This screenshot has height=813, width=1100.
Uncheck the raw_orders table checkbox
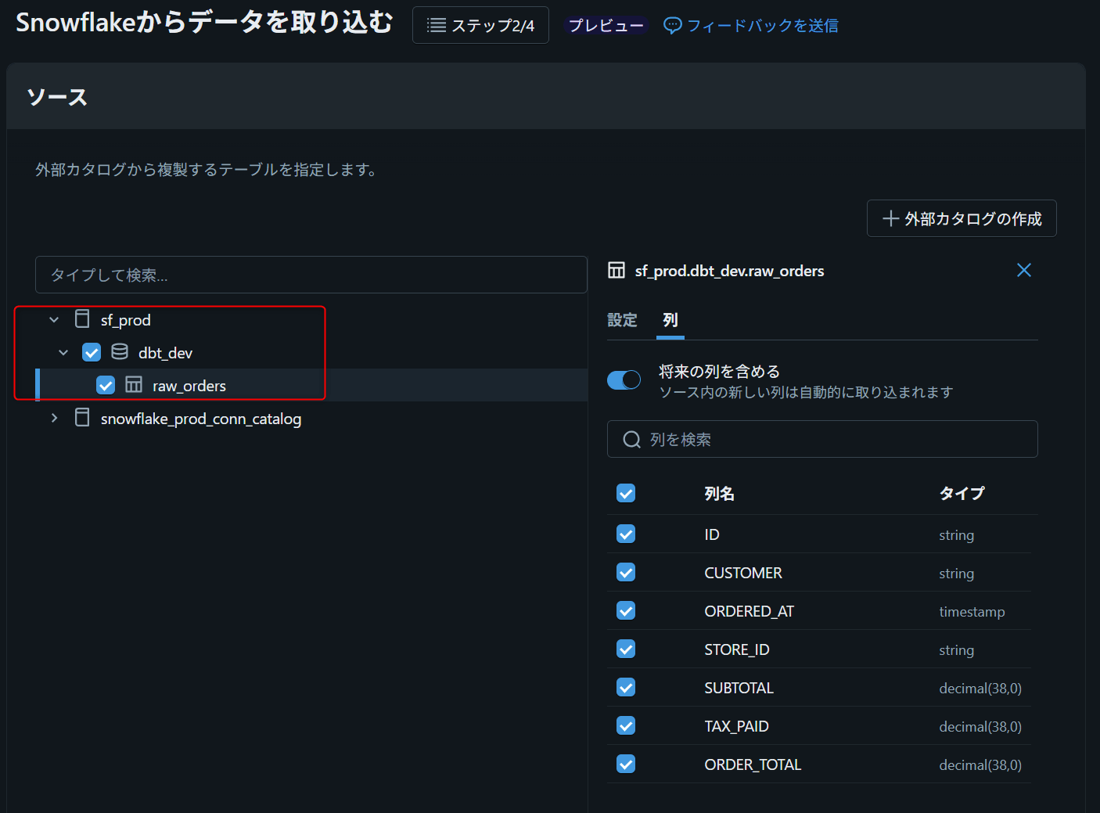tap(106, 385)
